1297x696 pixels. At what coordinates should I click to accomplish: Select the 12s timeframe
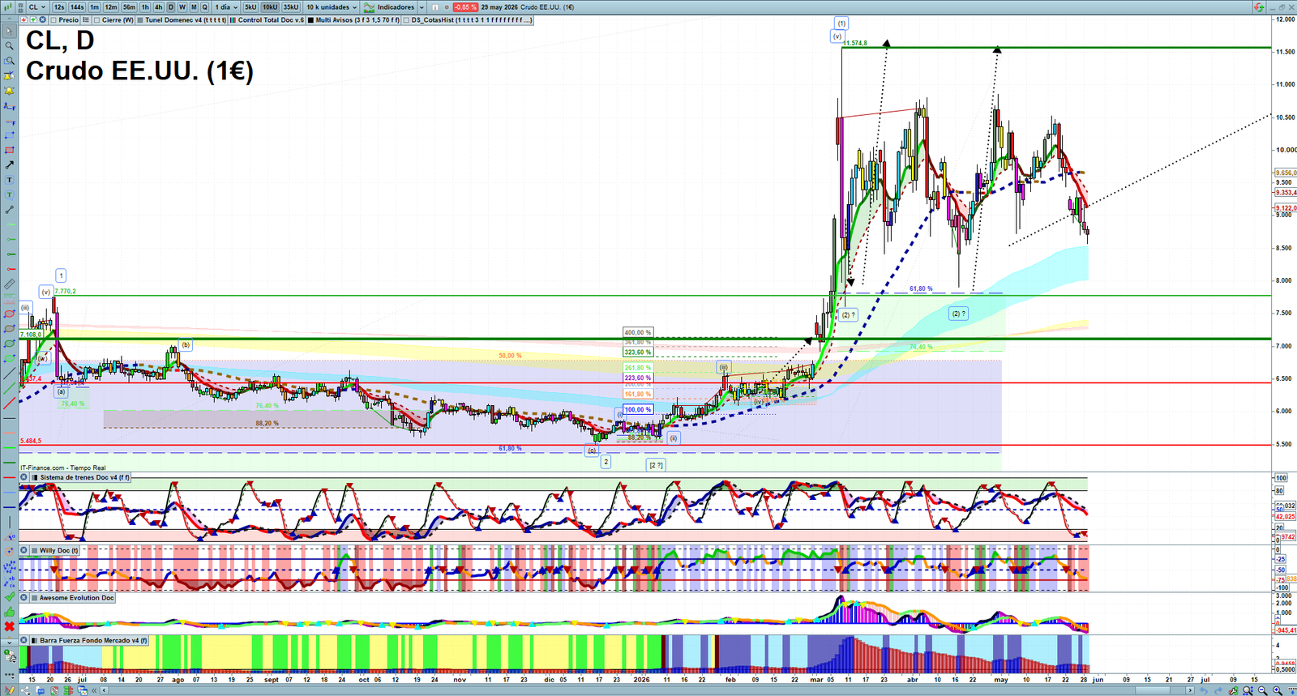(59, 6)
